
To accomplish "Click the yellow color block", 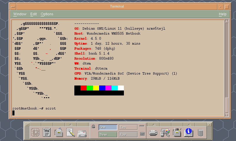I will pyautogui.click(x=96, y=88).
